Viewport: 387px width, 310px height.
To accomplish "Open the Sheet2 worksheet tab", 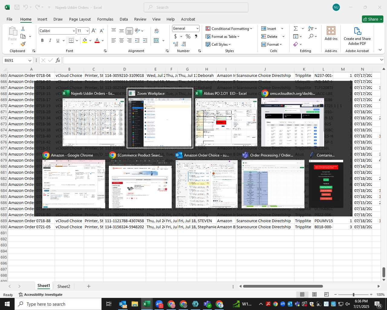I will (63, 286).
